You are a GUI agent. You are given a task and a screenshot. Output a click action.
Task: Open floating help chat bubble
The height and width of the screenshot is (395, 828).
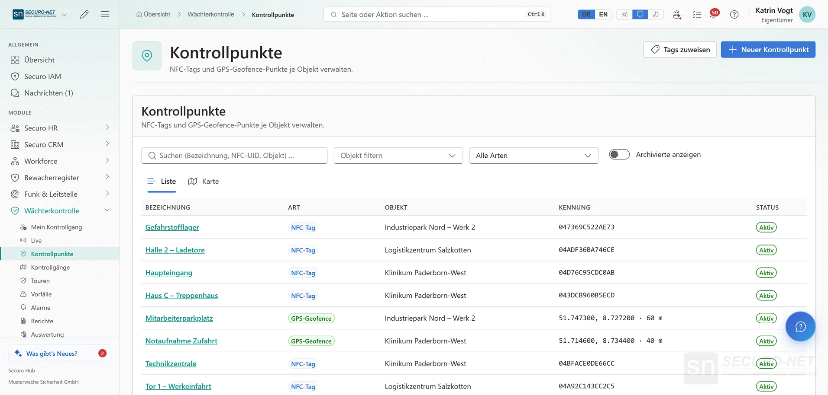800,326
